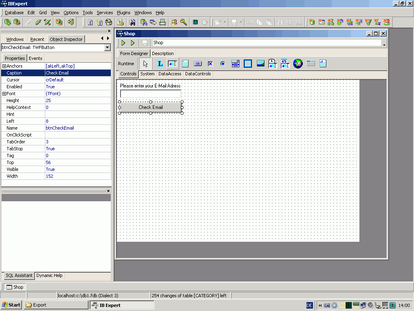Click the email text input on the form
Viewport: 414px width, 311px height.
tap(150, 94)
